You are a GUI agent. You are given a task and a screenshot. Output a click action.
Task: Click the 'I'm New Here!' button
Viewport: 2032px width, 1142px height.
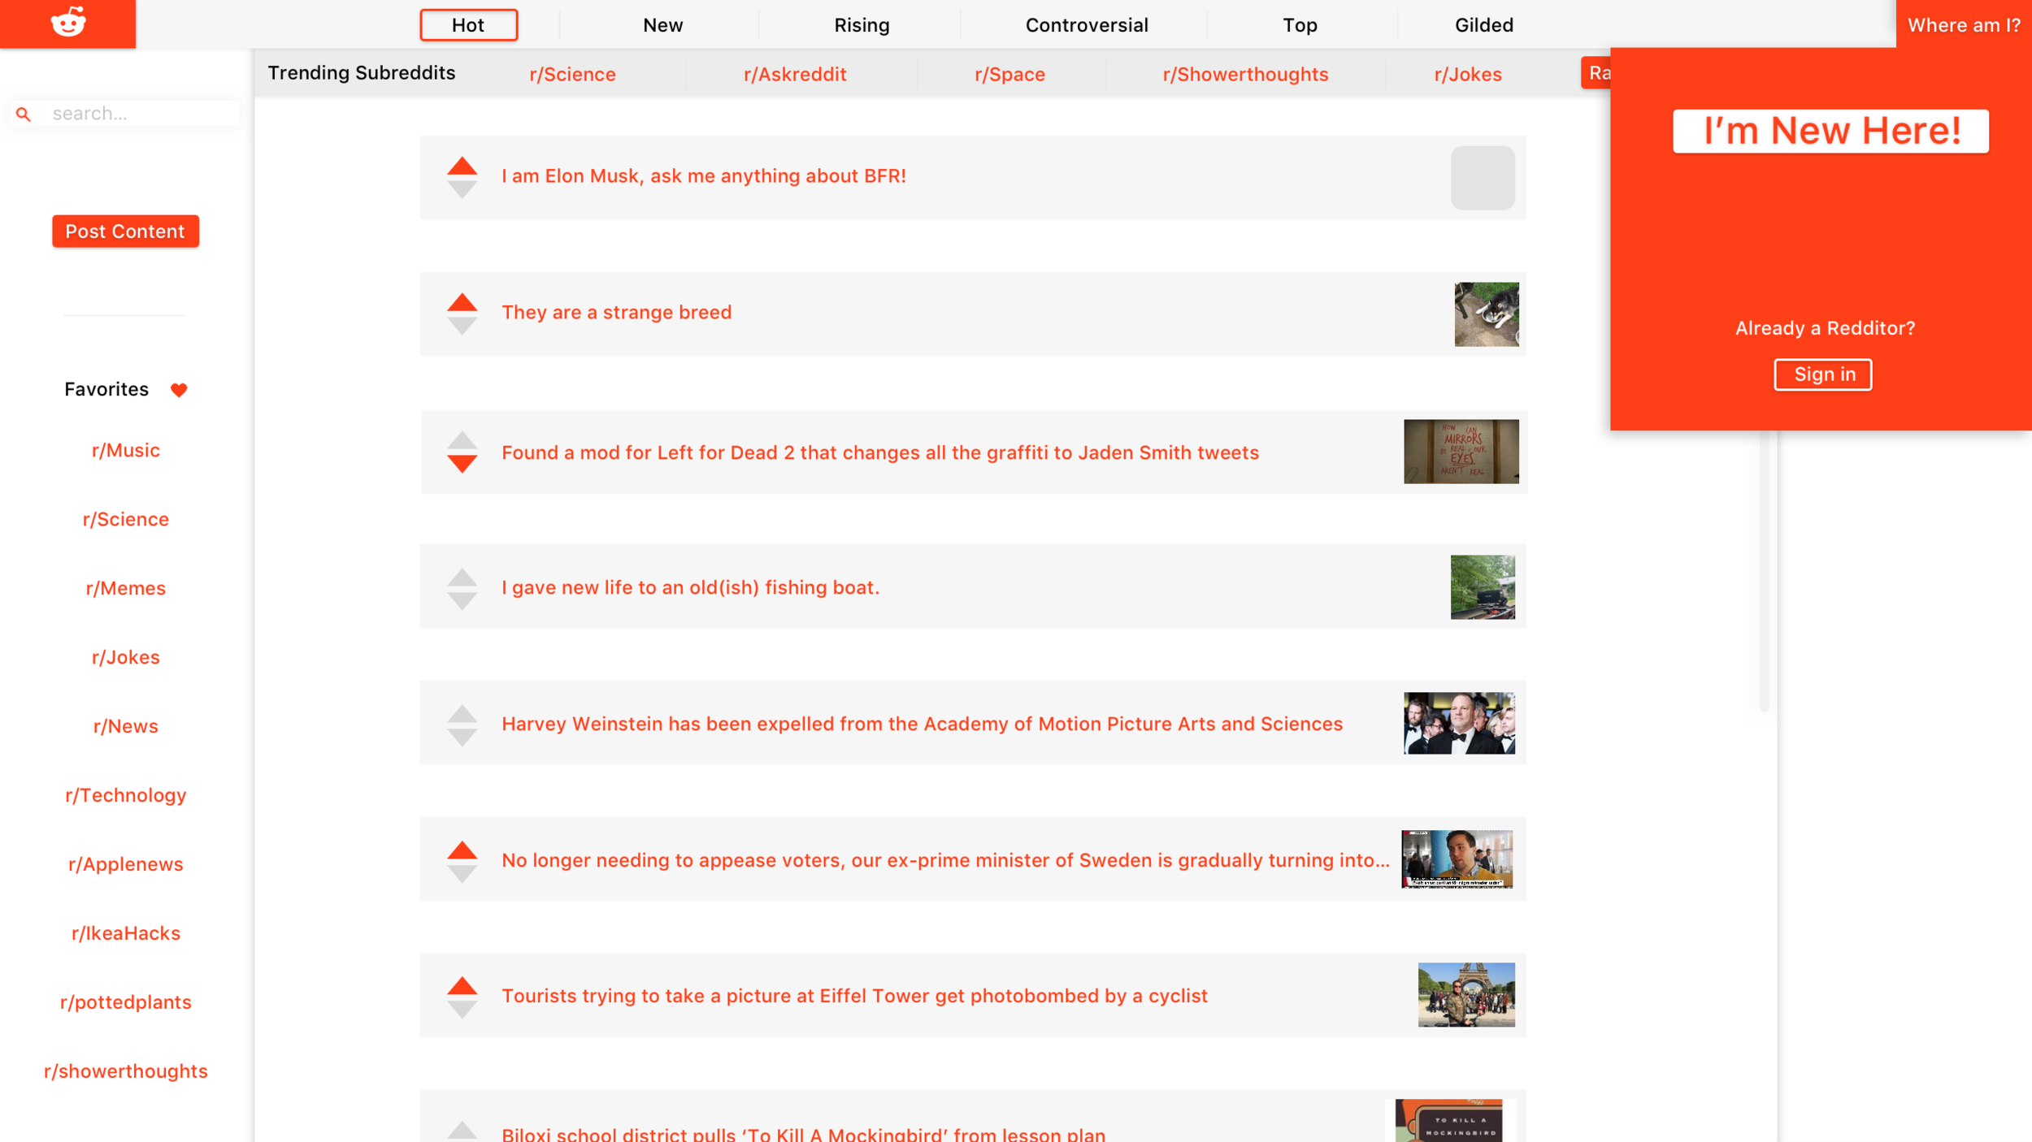(x=1830, y=131)
